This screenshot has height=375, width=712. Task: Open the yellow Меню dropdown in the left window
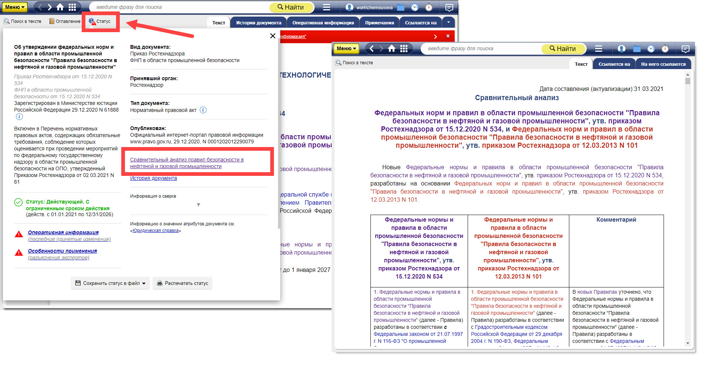15,7
